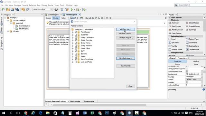Click the background property color swatch

pyautogui.click(x=187, y=74)
